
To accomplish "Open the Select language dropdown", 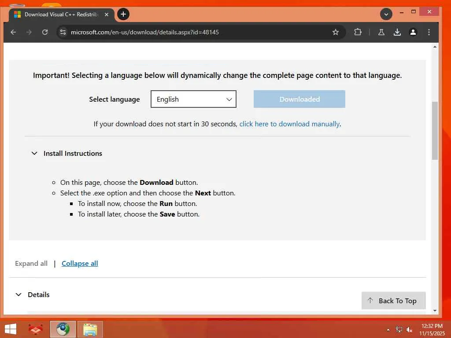I will (x=193, y=99).
